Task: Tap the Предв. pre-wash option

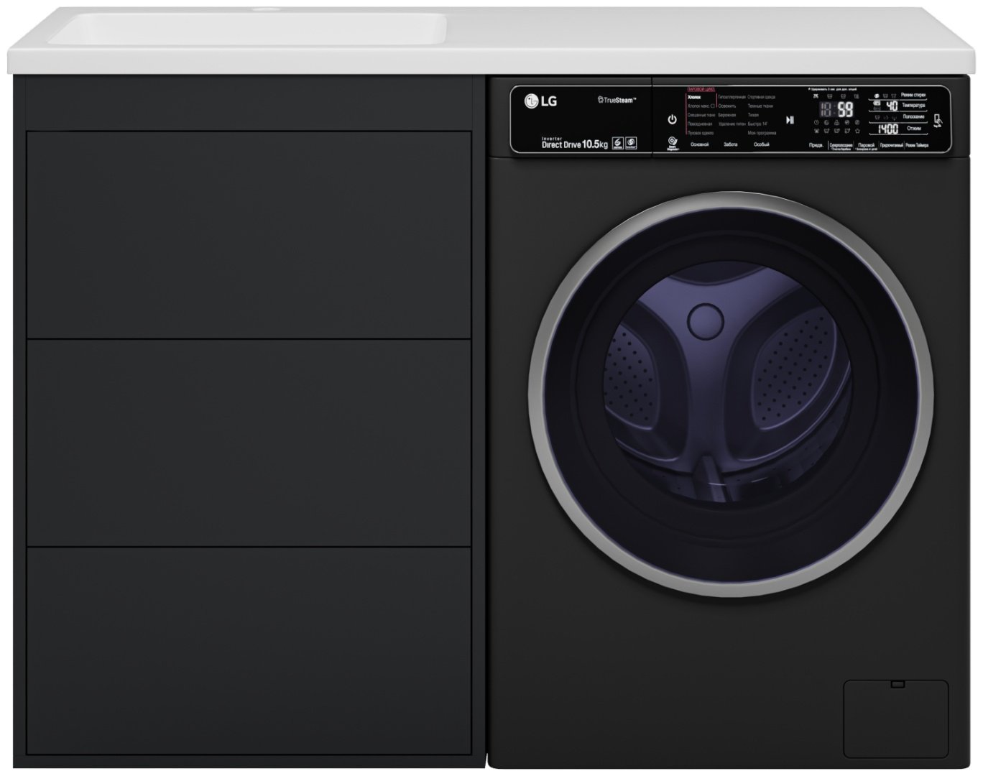Action: [816, 145]
